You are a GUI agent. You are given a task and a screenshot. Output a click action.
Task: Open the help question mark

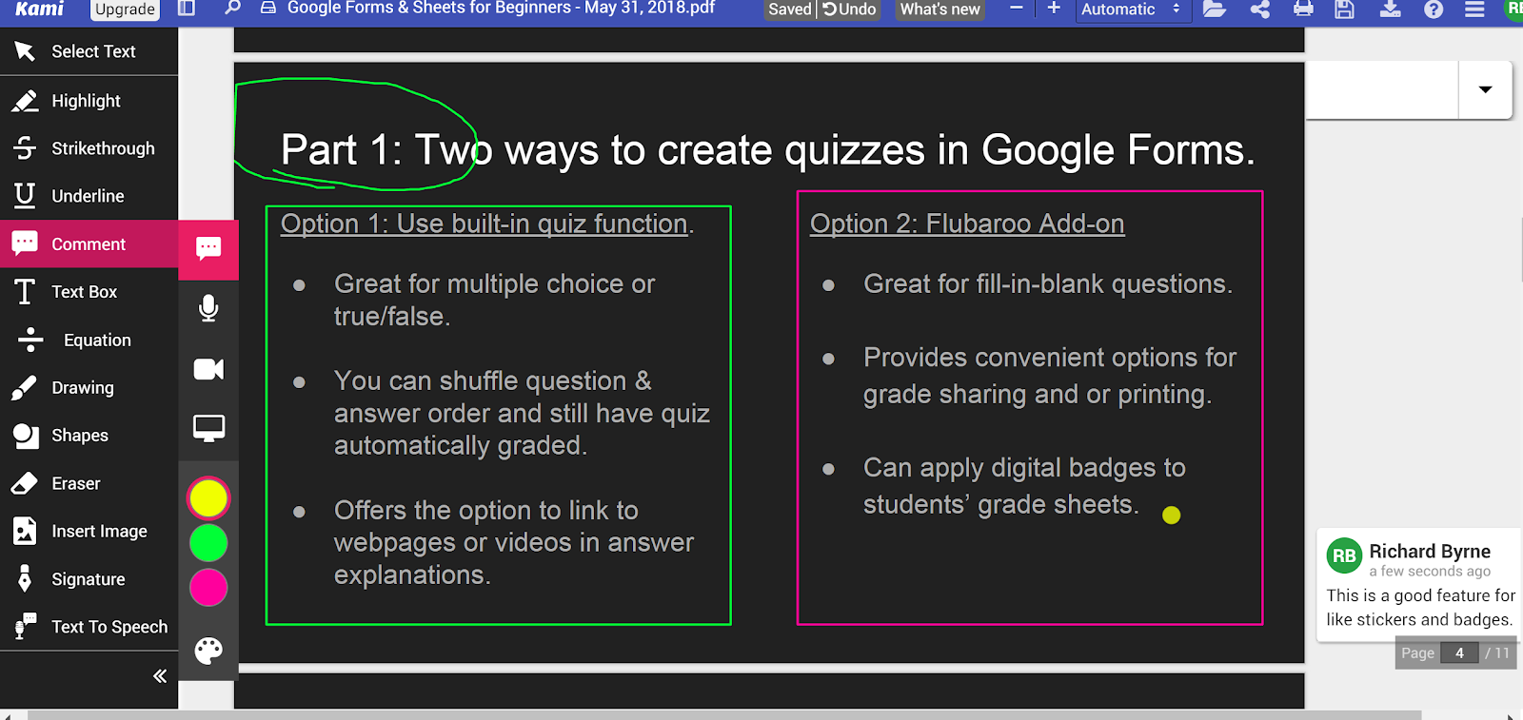tap(1433, 10)
